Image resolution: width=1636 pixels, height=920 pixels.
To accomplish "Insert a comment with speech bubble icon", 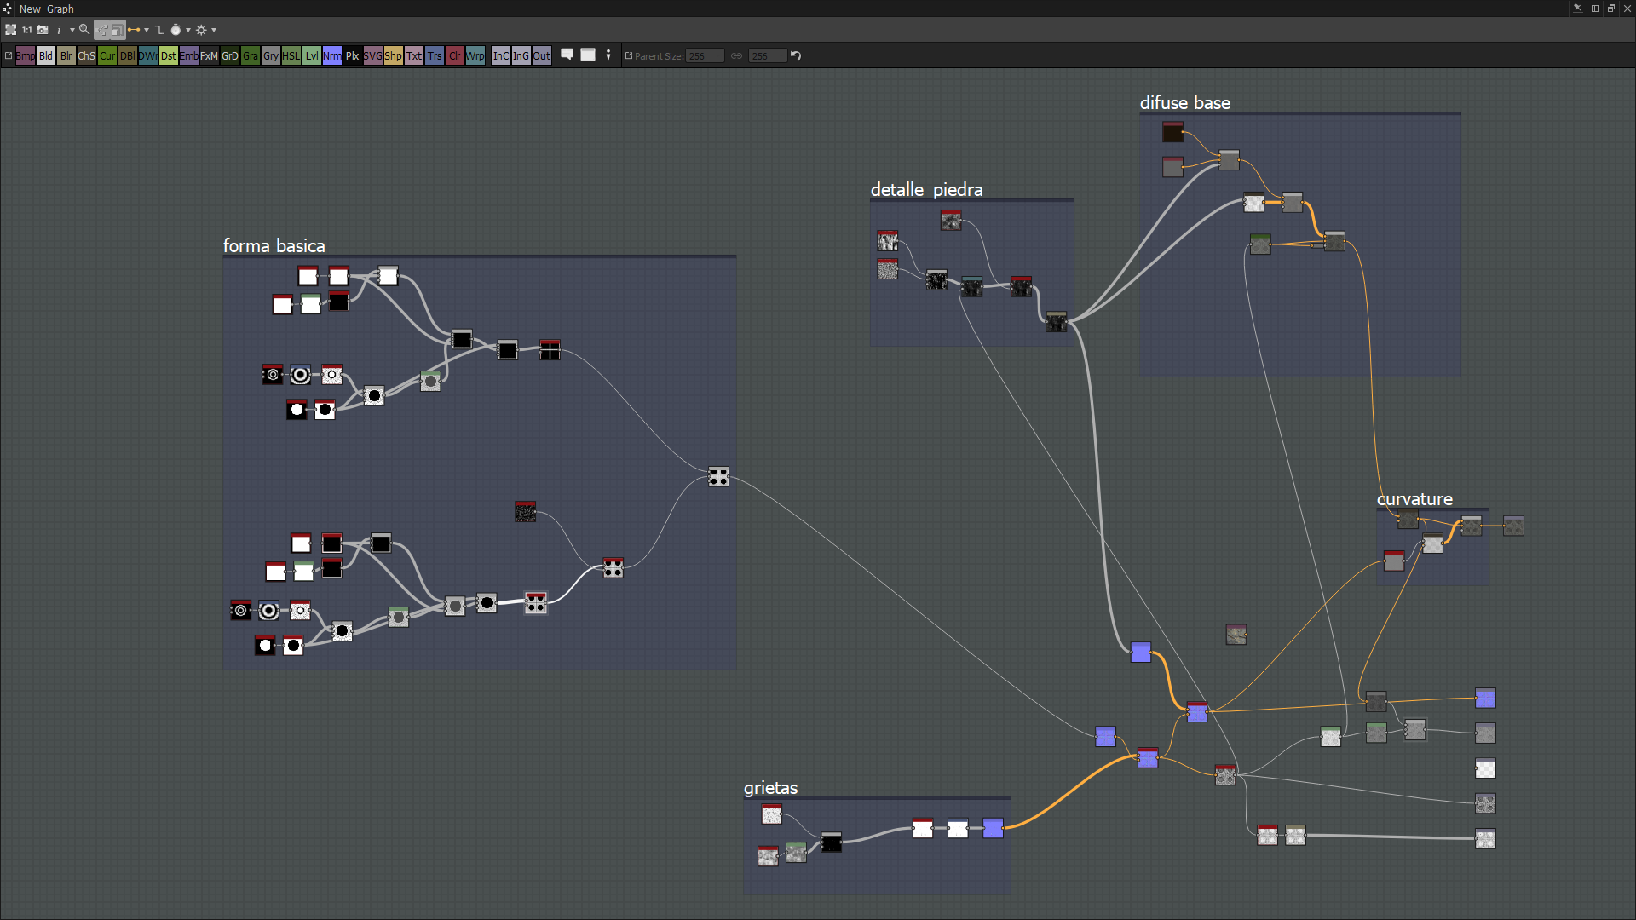I will [567, 55].
